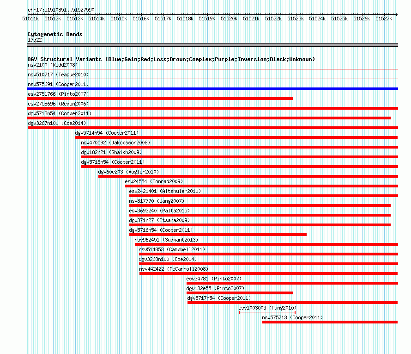Click esv1003003 (Pang2010) label
Viewport: 411px width, 354px height.
point(267,308)
